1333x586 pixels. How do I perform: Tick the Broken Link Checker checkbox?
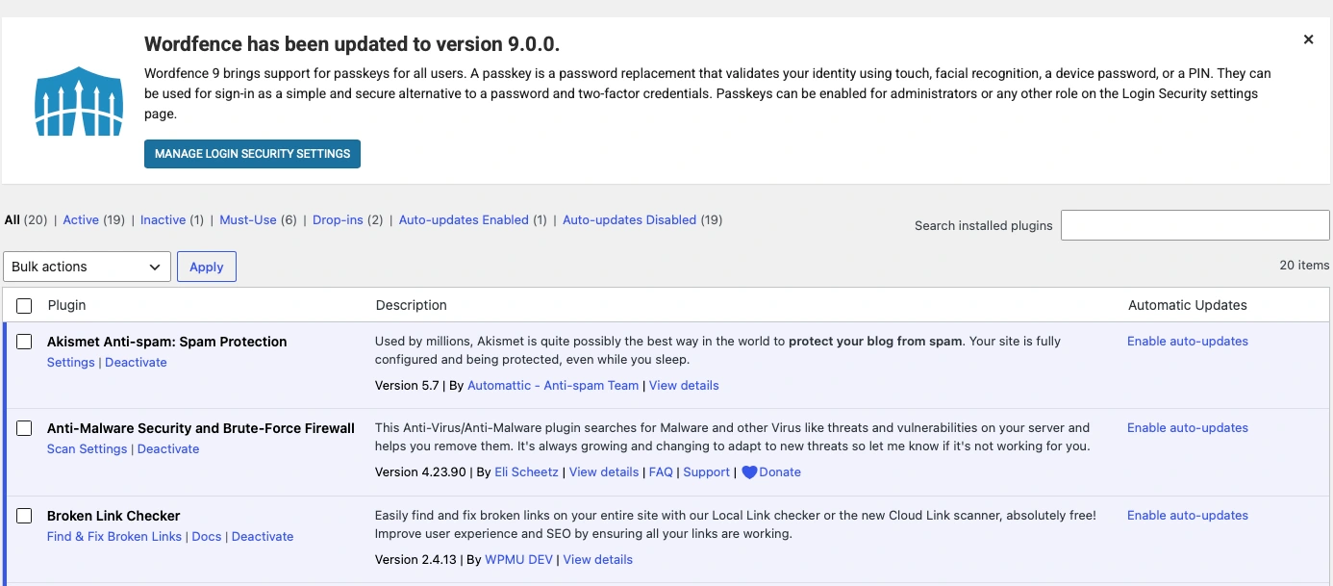pos(25,516)
